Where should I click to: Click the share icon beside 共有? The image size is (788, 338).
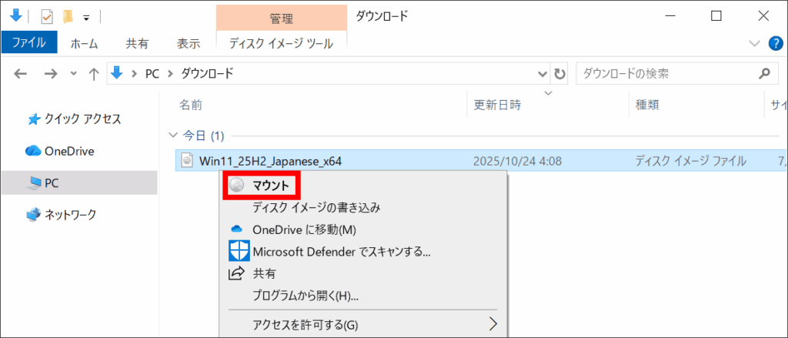click(x=237, y=273)
